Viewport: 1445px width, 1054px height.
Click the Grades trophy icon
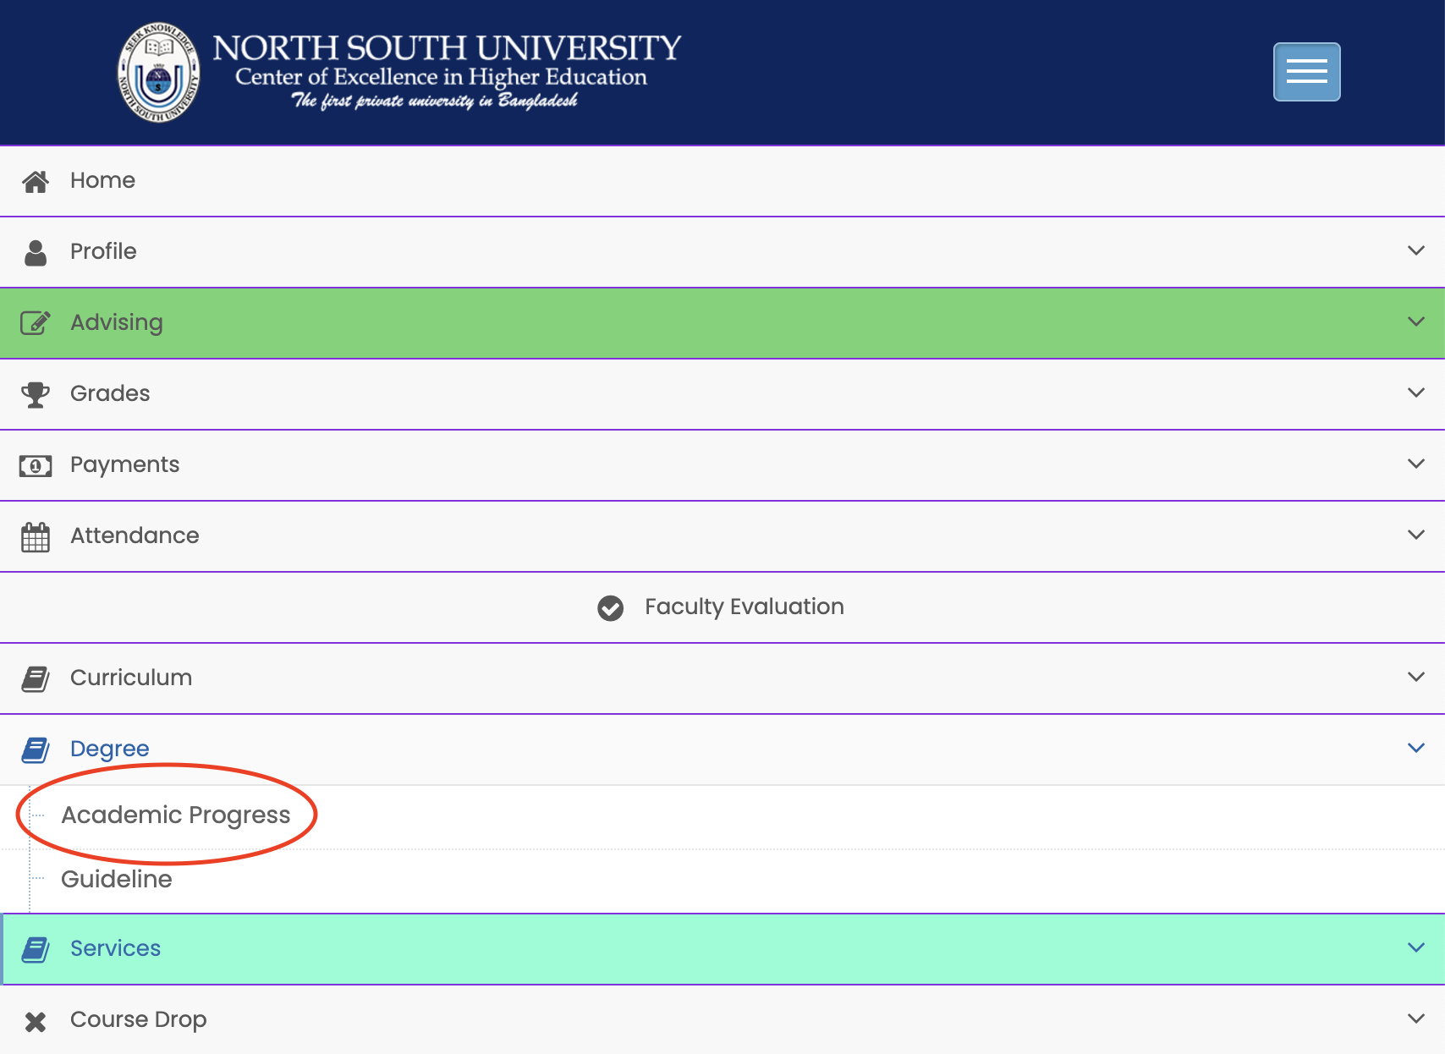tap(36, 394)
